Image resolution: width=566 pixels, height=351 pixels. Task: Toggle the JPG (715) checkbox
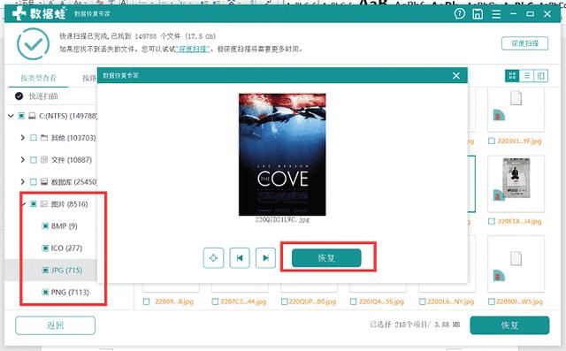coord(45,271)
